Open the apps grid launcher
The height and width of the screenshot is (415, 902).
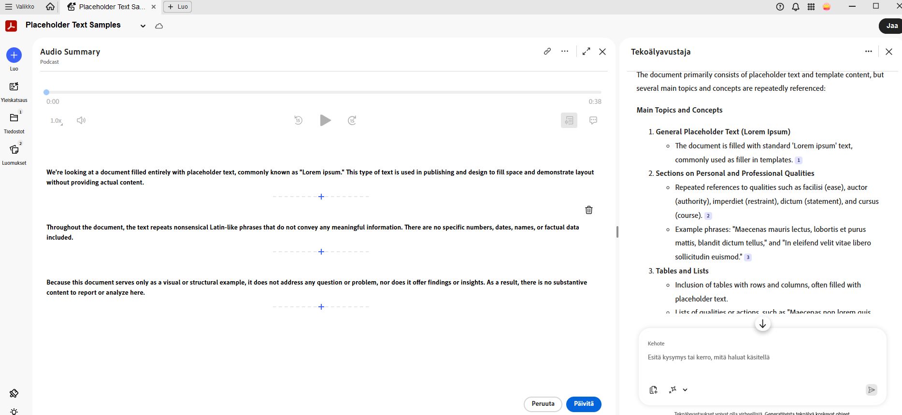[x=811, y=7]
